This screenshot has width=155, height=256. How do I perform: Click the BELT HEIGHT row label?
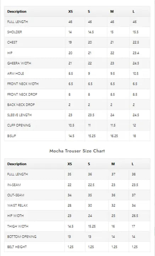tap(17, 247)
